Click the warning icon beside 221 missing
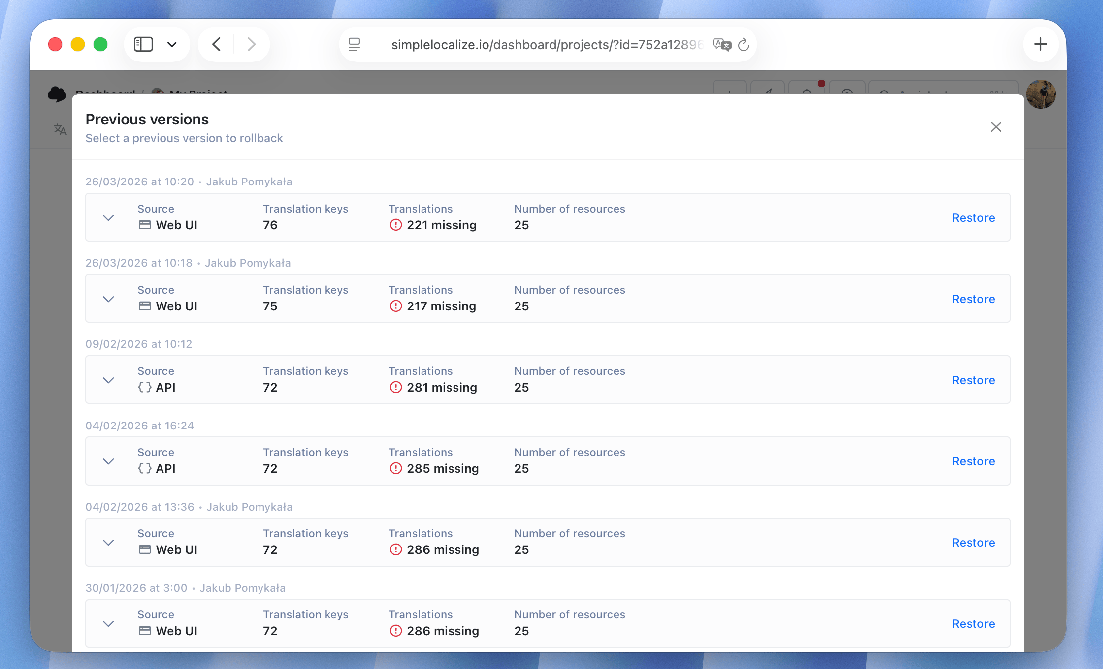 click(x=395, y=225)
